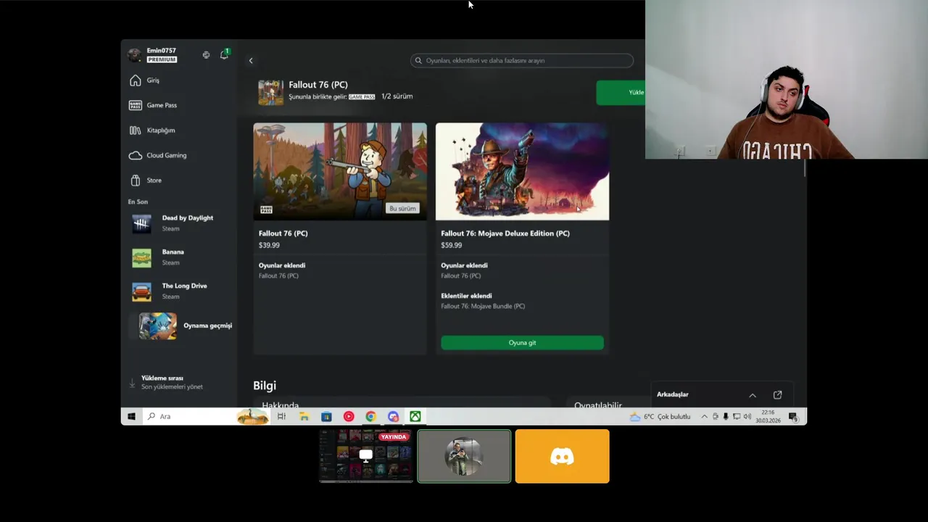The height and width of the screenshot is (522, 928).
Task: Collapse the Arkadaşlar friends panel chevron
Action: 753,395
